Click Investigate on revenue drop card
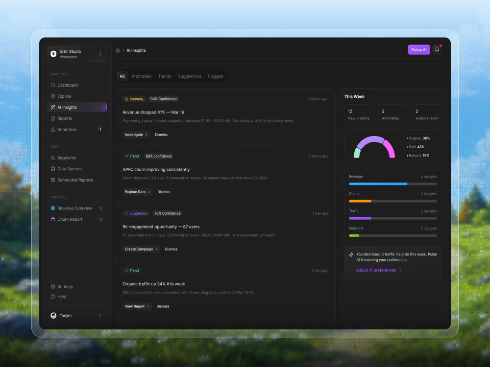The height and width of the screenshot is (367, 490). pos(136,135)
